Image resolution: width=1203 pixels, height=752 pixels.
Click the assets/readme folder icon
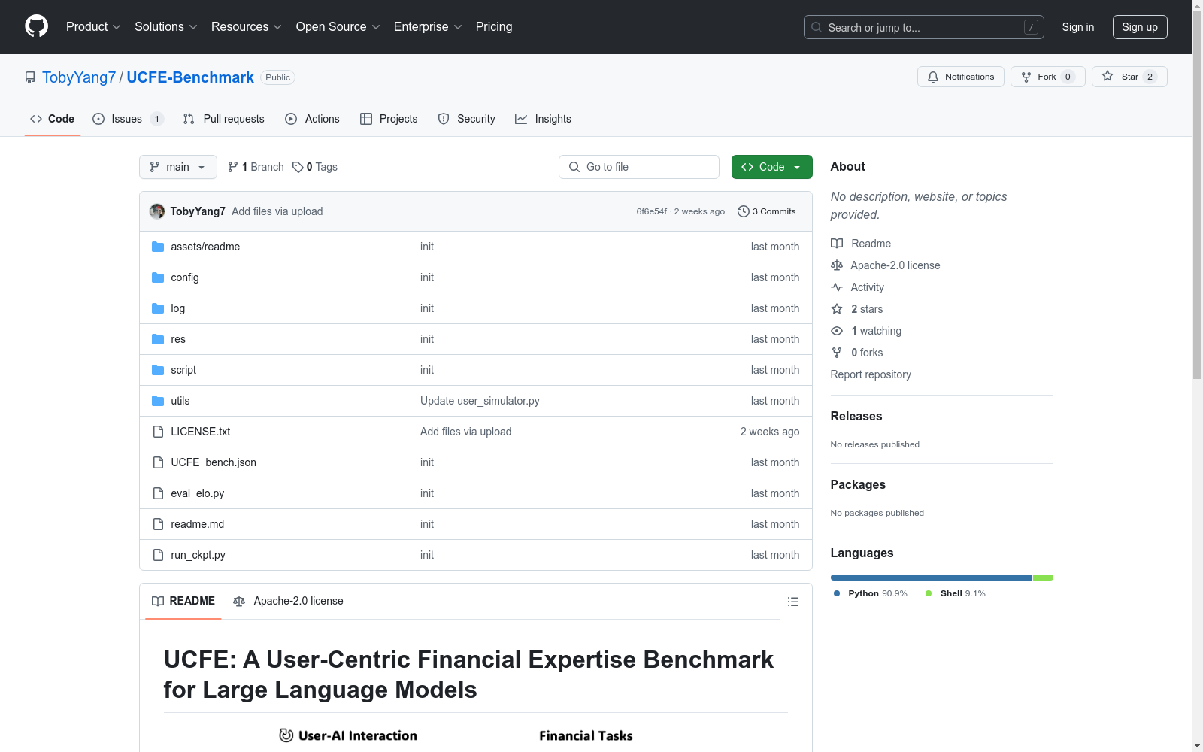158,247
